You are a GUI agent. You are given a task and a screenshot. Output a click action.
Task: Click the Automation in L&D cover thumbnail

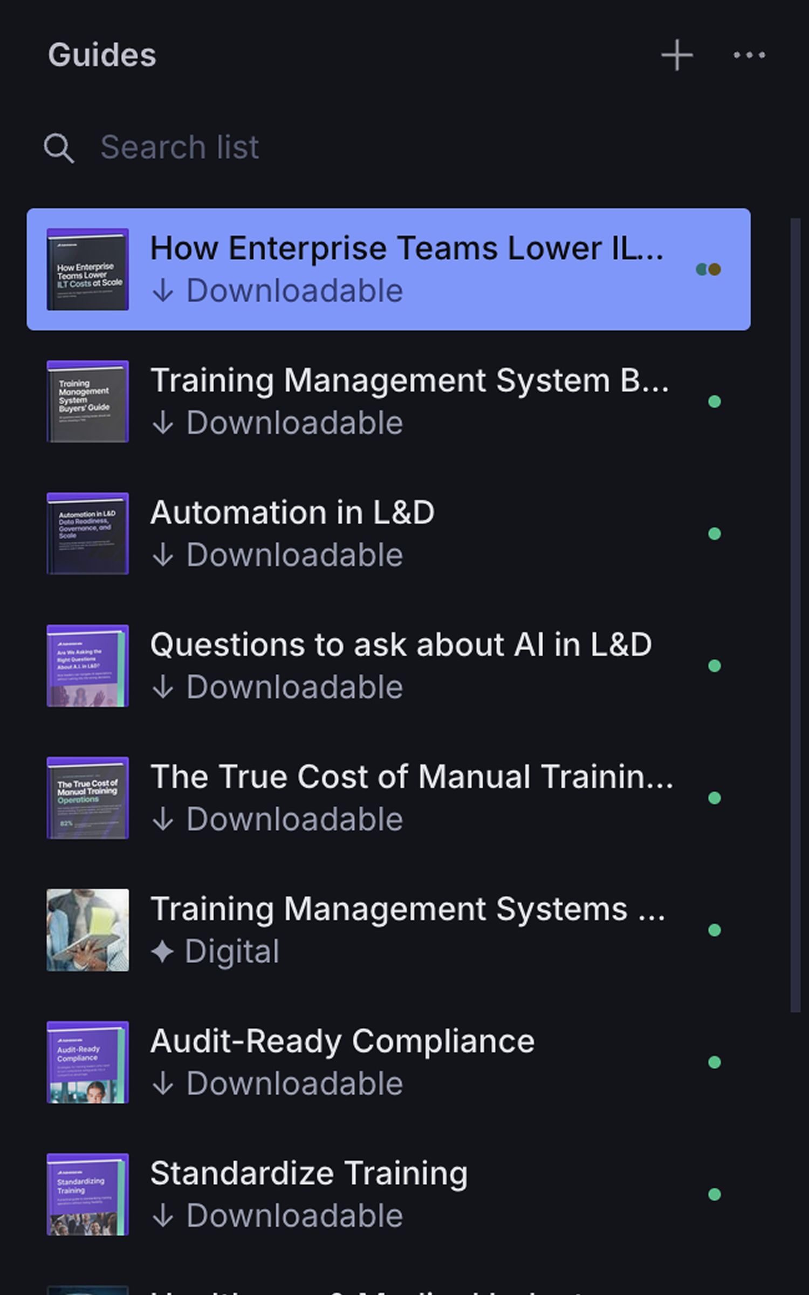(x=88, y=534)
